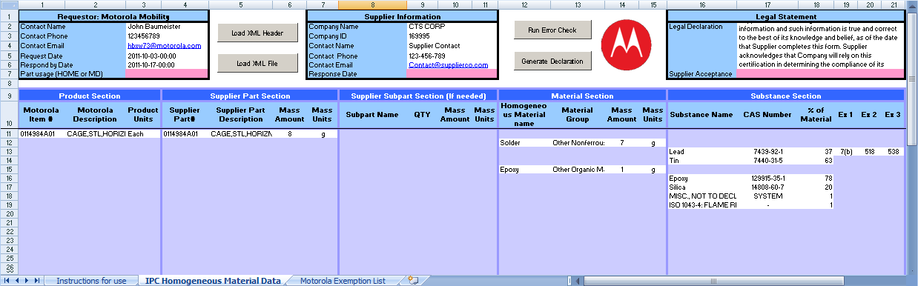Click the Legal Statement header
Screen dimensions: 918x286
(786, 16)
